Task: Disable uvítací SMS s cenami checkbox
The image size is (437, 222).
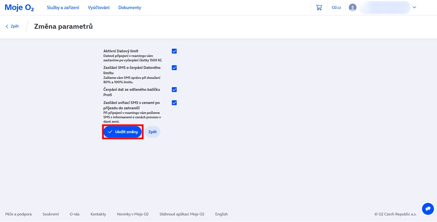Action: tap(174, 103)
